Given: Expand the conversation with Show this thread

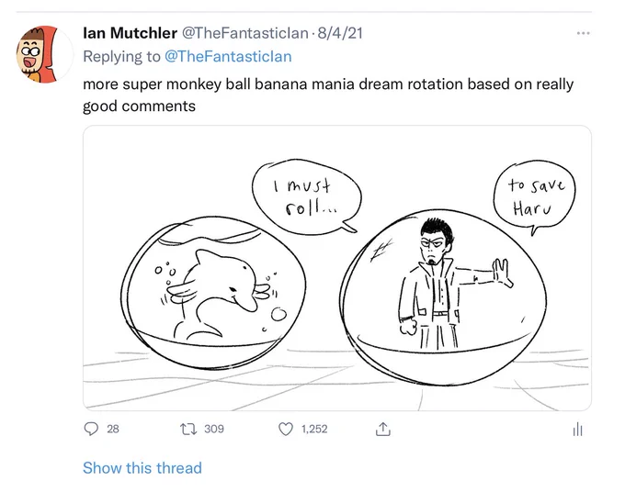Looking at the screenshot, I should (142, 468).
